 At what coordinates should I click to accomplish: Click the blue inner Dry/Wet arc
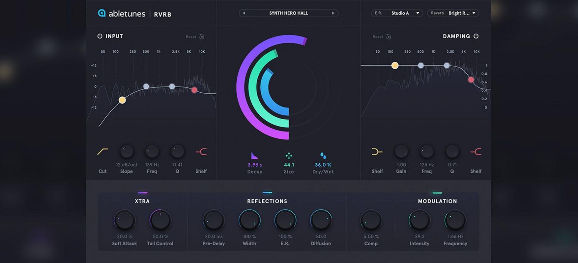click(265, 87)
